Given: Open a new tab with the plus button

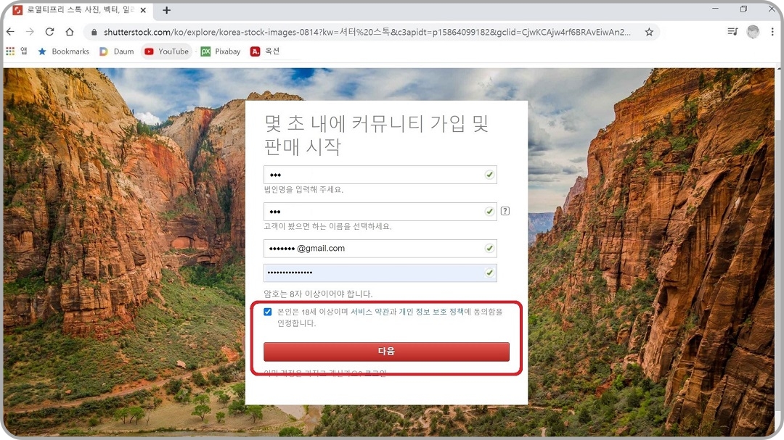Looking at the screenshot, I should [x=166, y=10].
